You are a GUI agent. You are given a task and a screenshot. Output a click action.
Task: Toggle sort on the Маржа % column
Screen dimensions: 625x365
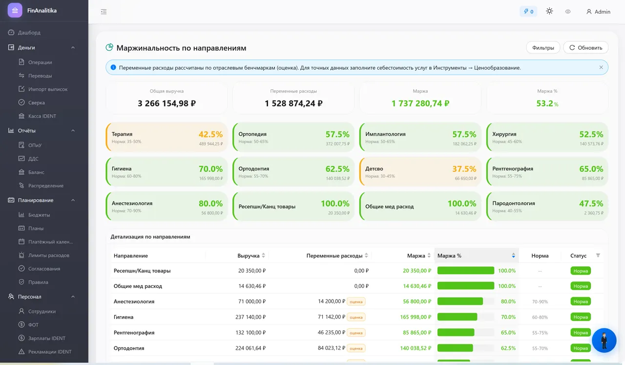[x=476, y=256]
